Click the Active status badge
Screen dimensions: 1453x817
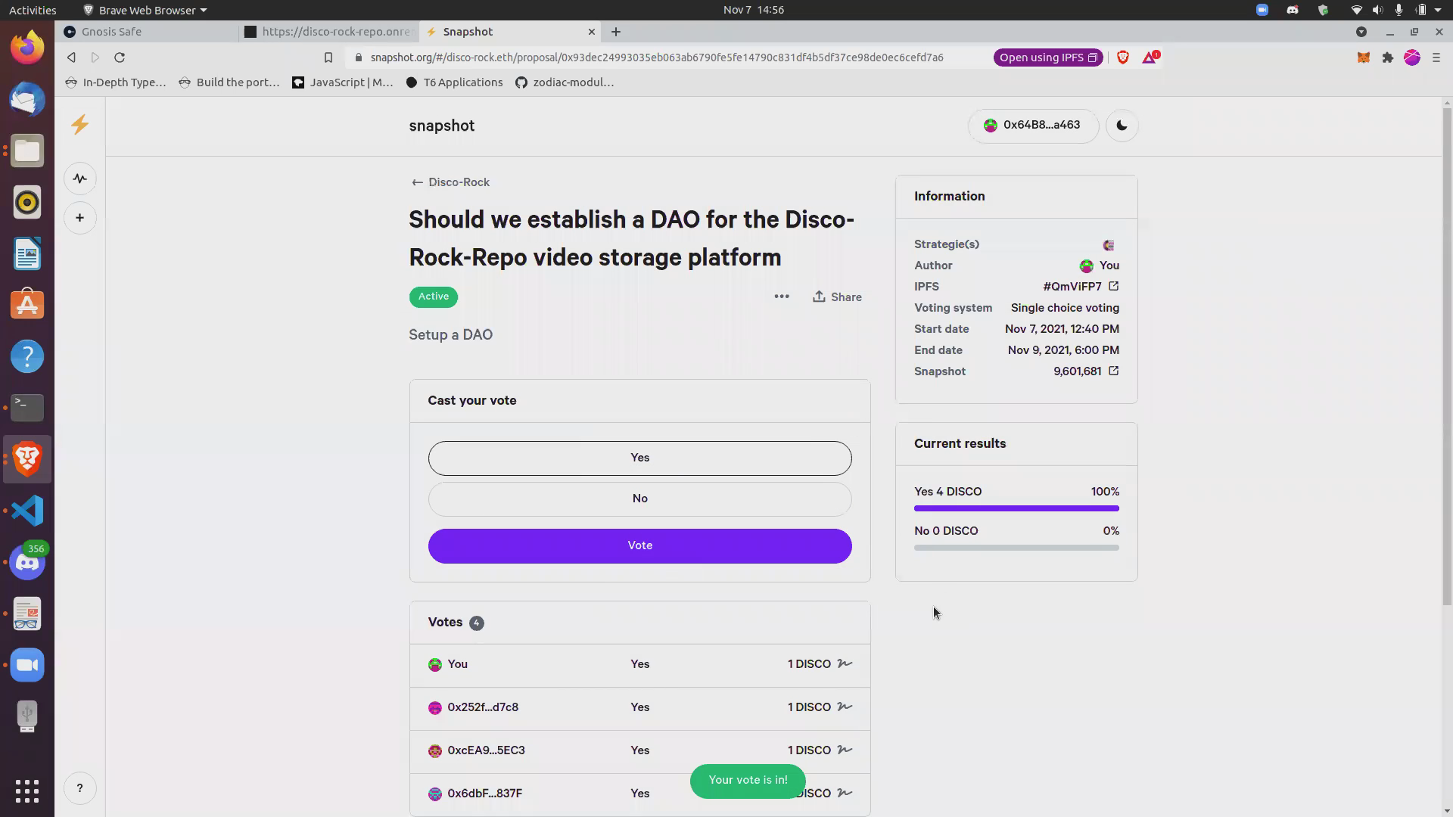coord(434,297)
